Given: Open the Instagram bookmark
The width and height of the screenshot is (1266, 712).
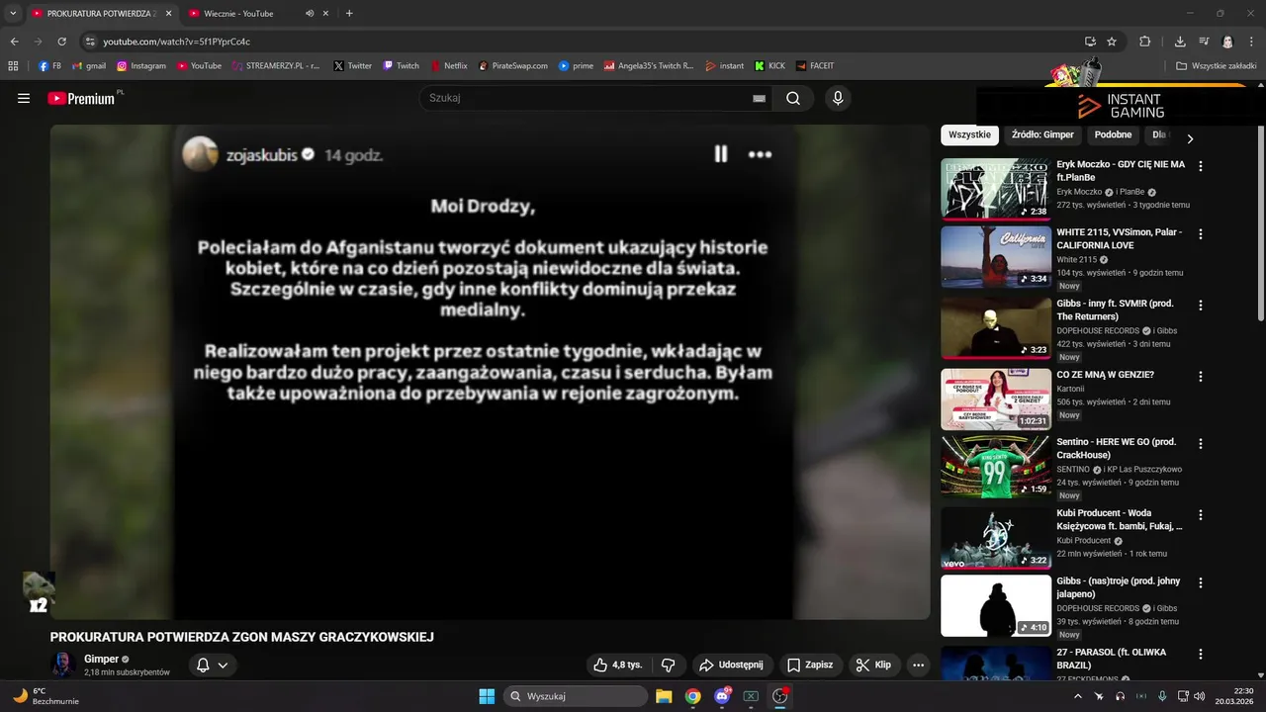Looking at the screenshot, I should point(141,66).
